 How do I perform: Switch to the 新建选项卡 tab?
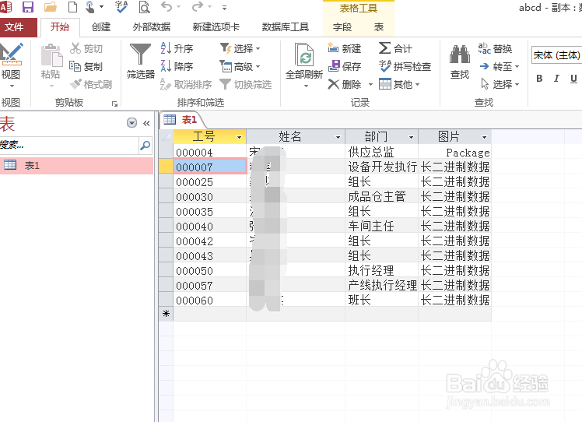(x=216, y=27)
